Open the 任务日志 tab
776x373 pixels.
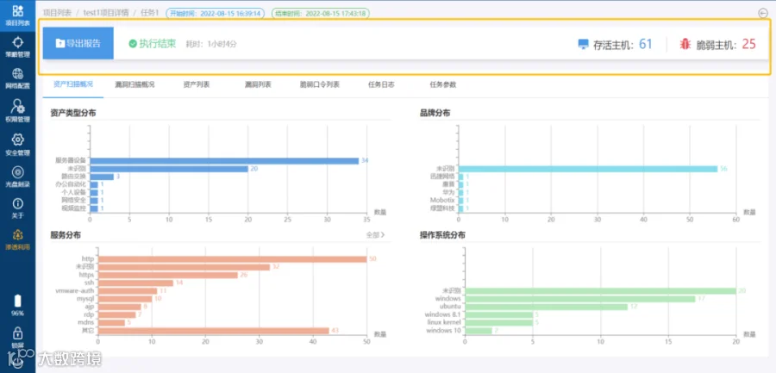(x=381, y=84)
